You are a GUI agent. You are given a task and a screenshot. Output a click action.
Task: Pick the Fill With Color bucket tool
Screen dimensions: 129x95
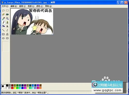tap(7, 14)
